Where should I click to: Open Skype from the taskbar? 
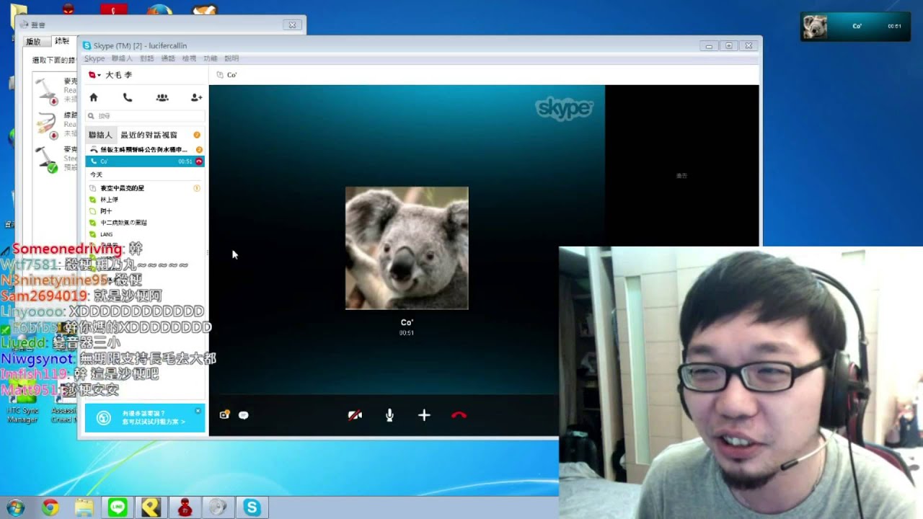pos(252,507)
